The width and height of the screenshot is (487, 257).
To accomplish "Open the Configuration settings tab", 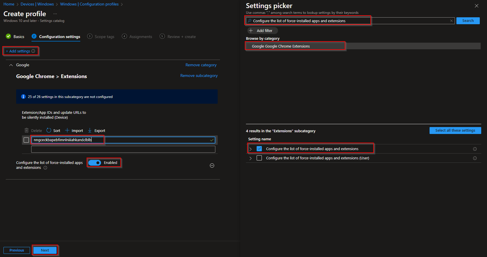I will click(56, 37).
